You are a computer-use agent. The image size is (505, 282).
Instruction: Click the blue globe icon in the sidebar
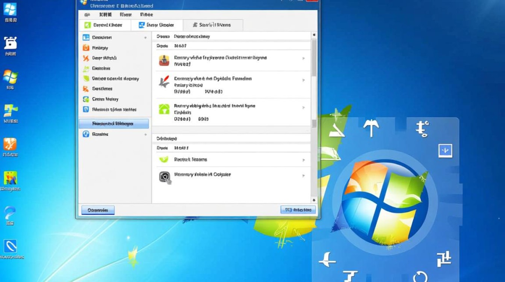tap(86, 134)
